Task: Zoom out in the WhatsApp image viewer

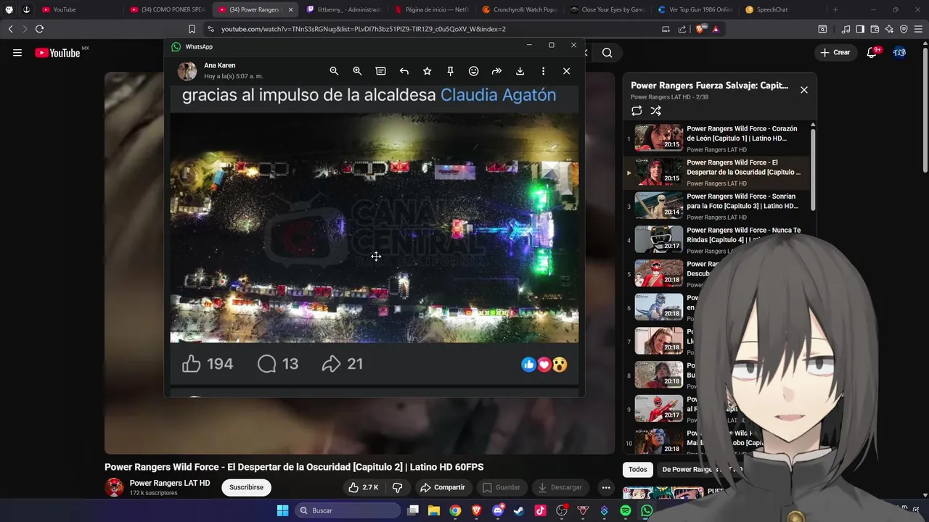Action: tap(334, 71)
